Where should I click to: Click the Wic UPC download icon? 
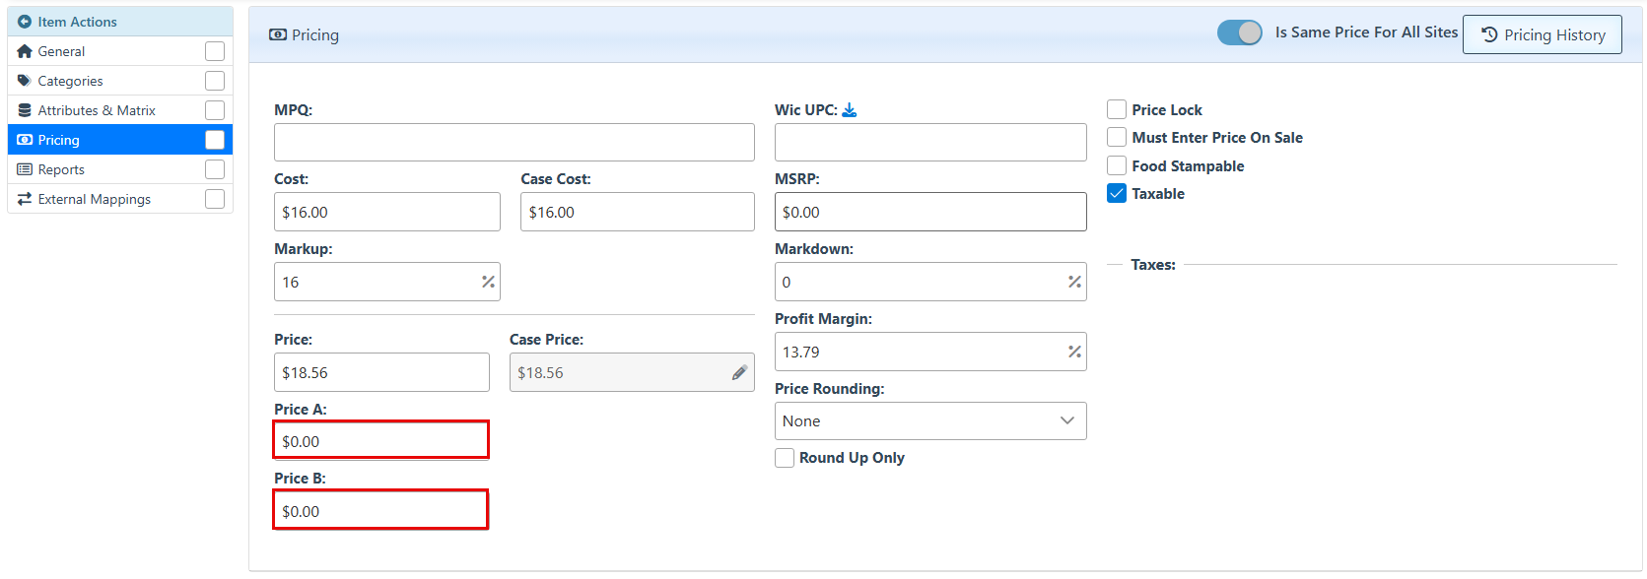tap(850, 110)
